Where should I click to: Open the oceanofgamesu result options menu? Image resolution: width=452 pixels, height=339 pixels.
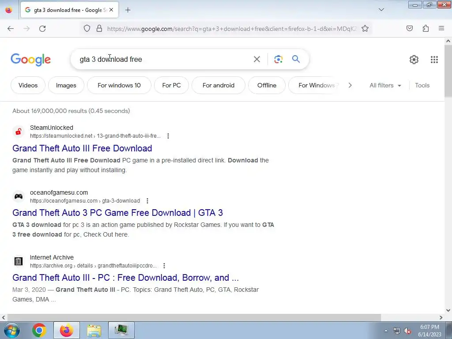(x=147, y=201)
